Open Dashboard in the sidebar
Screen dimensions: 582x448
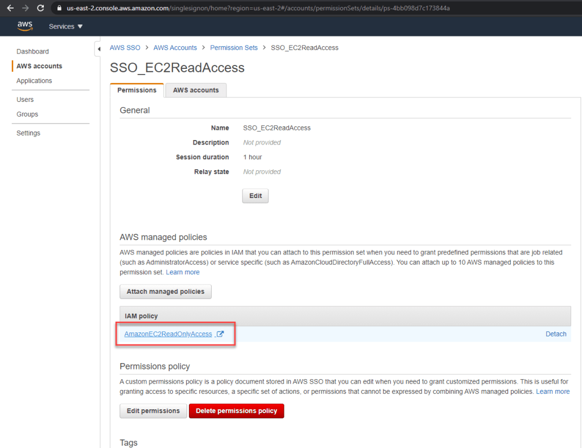click(32, 51)
